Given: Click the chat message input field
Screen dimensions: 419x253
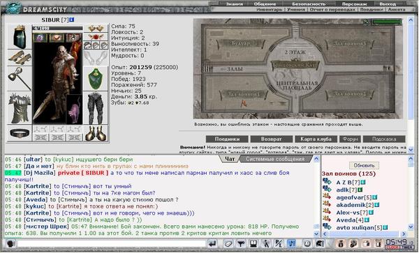Looking at the screenshot, I should pyautogui.click(x=112, y=243).
